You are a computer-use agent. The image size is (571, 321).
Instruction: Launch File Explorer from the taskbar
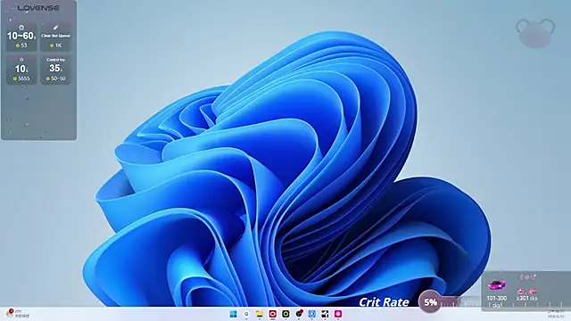[260, 314]
